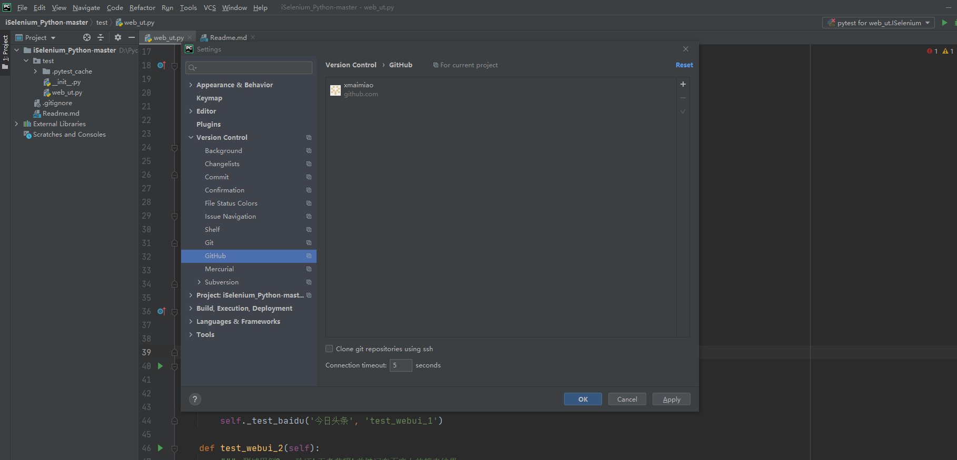This screenshot has height=460, width=957.
Task: Expand Languages & Frameworks settings
Action: (x=191, y=322)
